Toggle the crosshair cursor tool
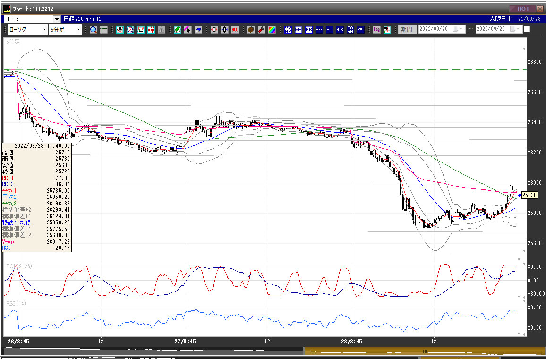Screen dimensions: 546x359 (103, 30)
